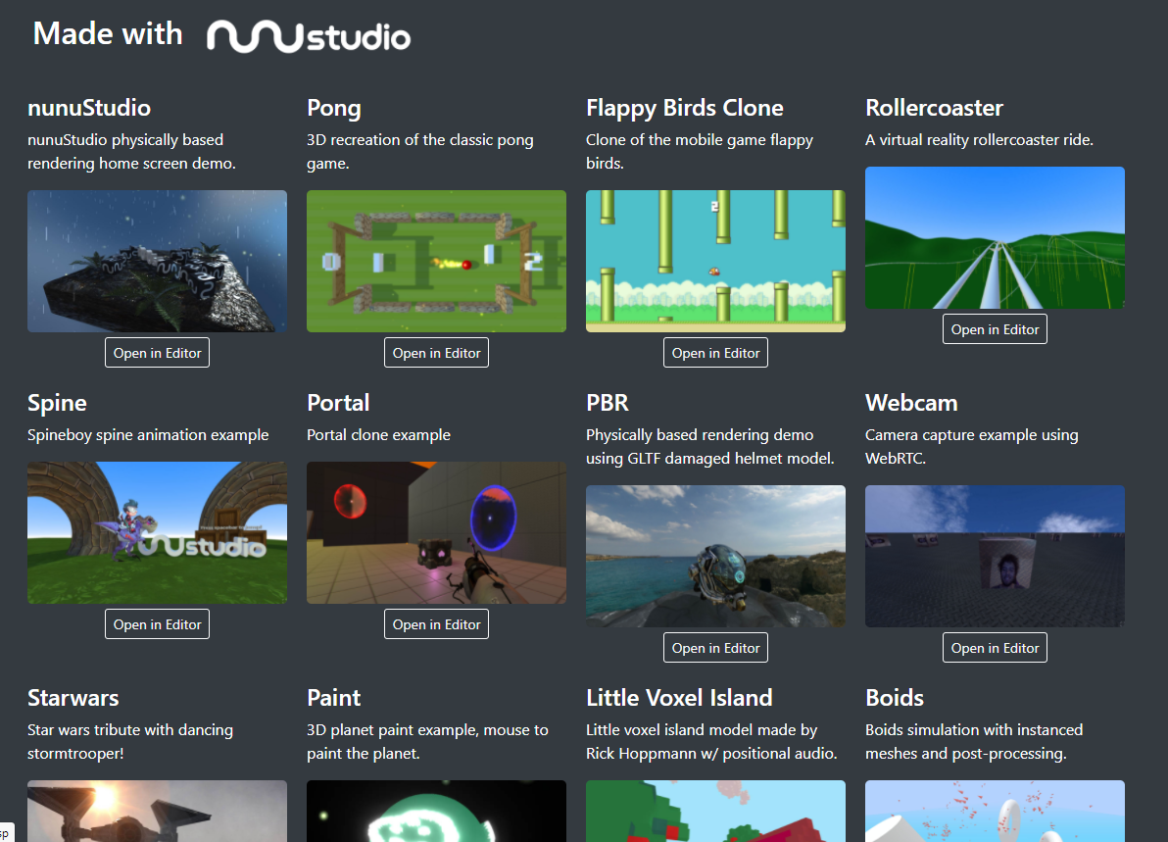
Task: Click the Webcam capture thumbnail
Action: pos(996,556)
